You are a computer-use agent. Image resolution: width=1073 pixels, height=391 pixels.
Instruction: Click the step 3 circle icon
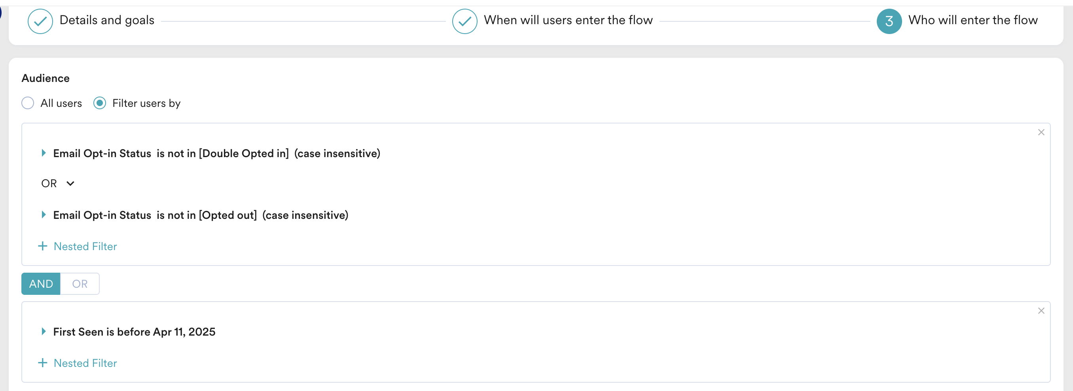pos(889,21)
